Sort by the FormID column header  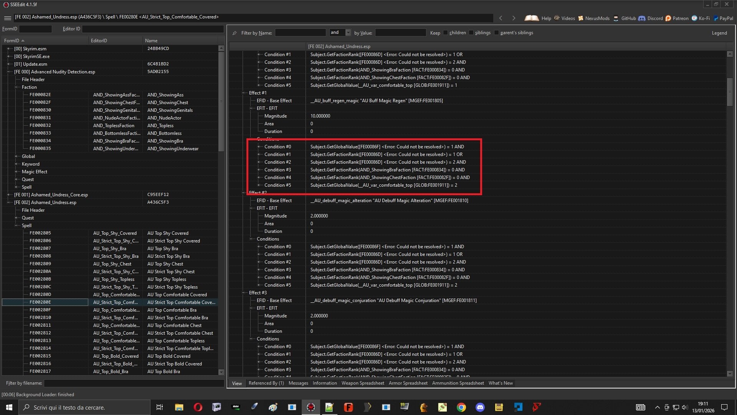pyautogui.click(x=45, y=41)
